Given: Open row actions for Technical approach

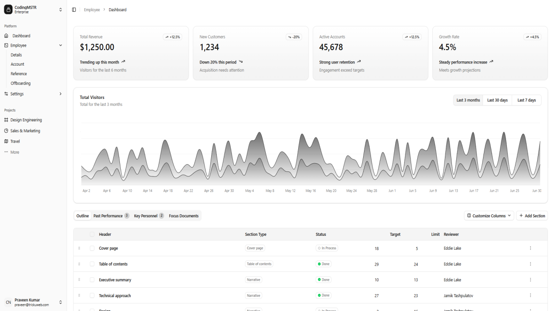Looking at the screenshot, I should [530, 295].
